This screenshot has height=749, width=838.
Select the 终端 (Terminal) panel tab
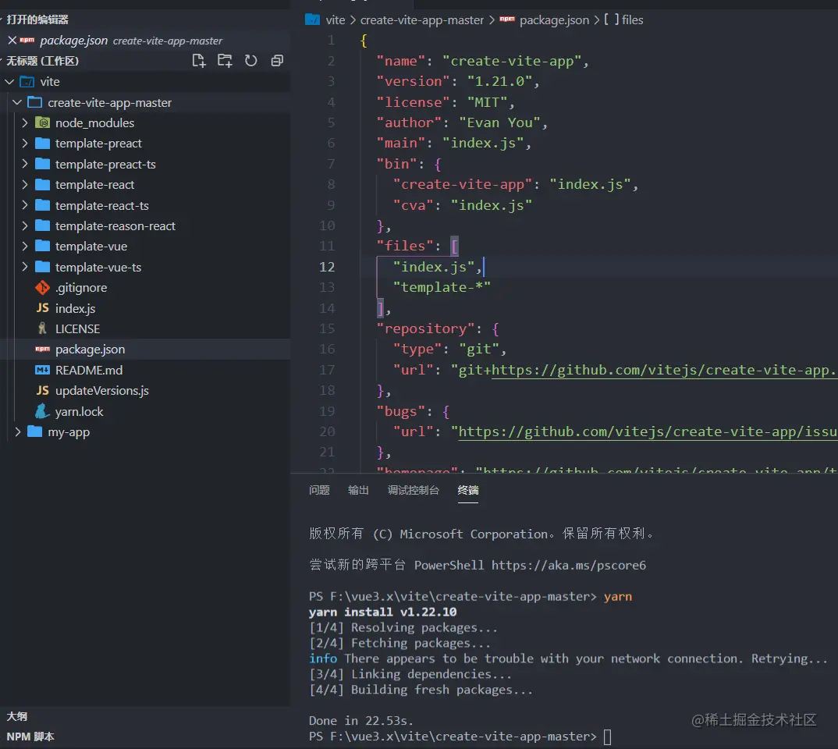pyautogui.click(x=467, y=490)
